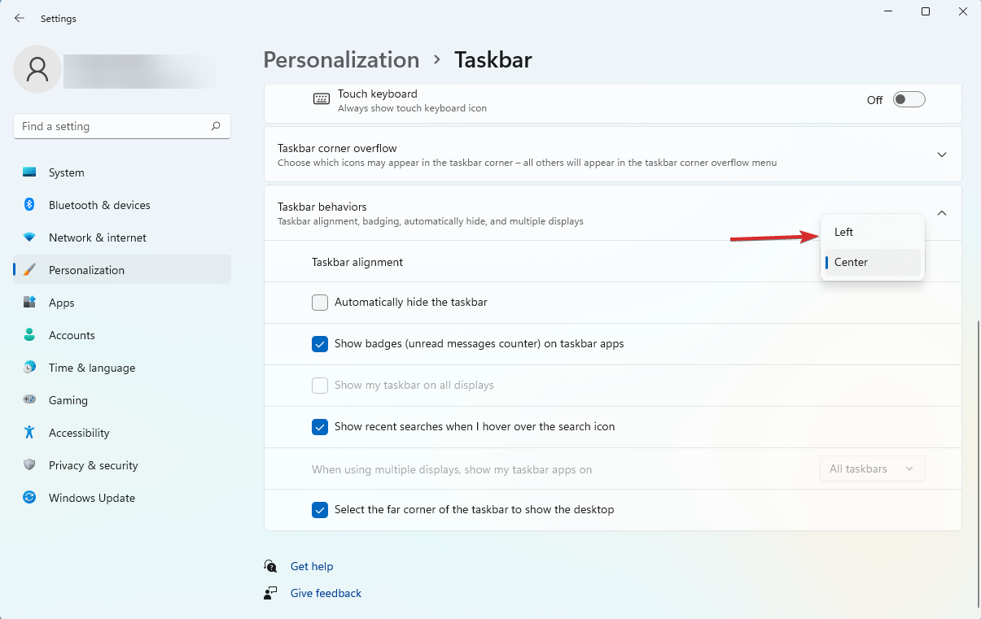Choose Center taskbar alignment option
This screenshot has width=981, height=619.
pos(851,262)
